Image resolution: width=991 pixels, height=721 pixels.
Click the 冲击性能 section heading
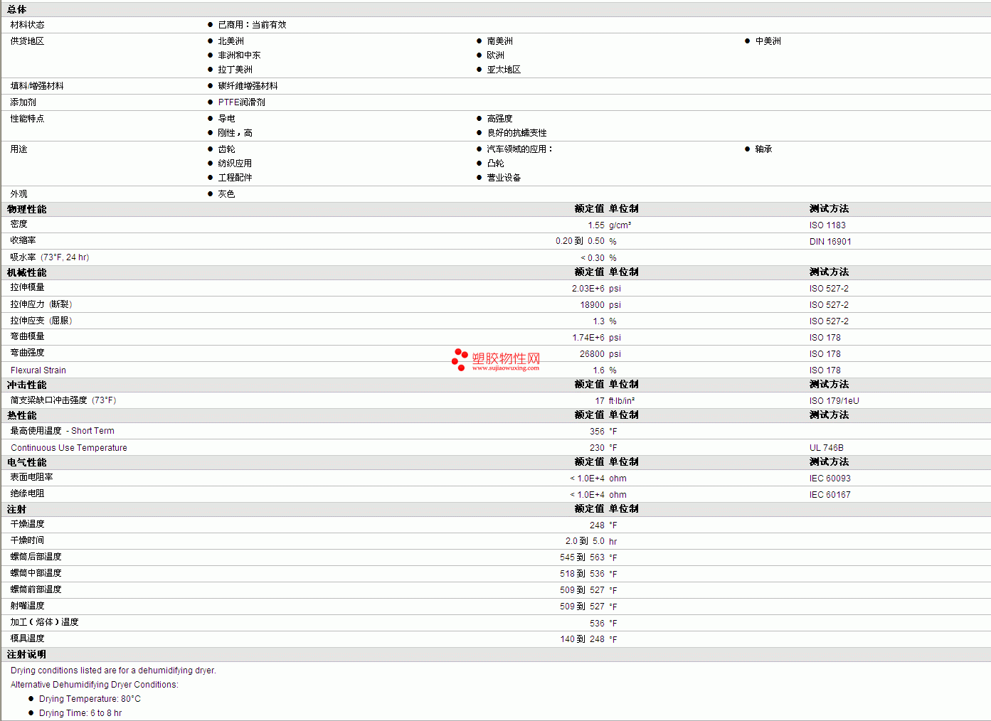(27, 385)
